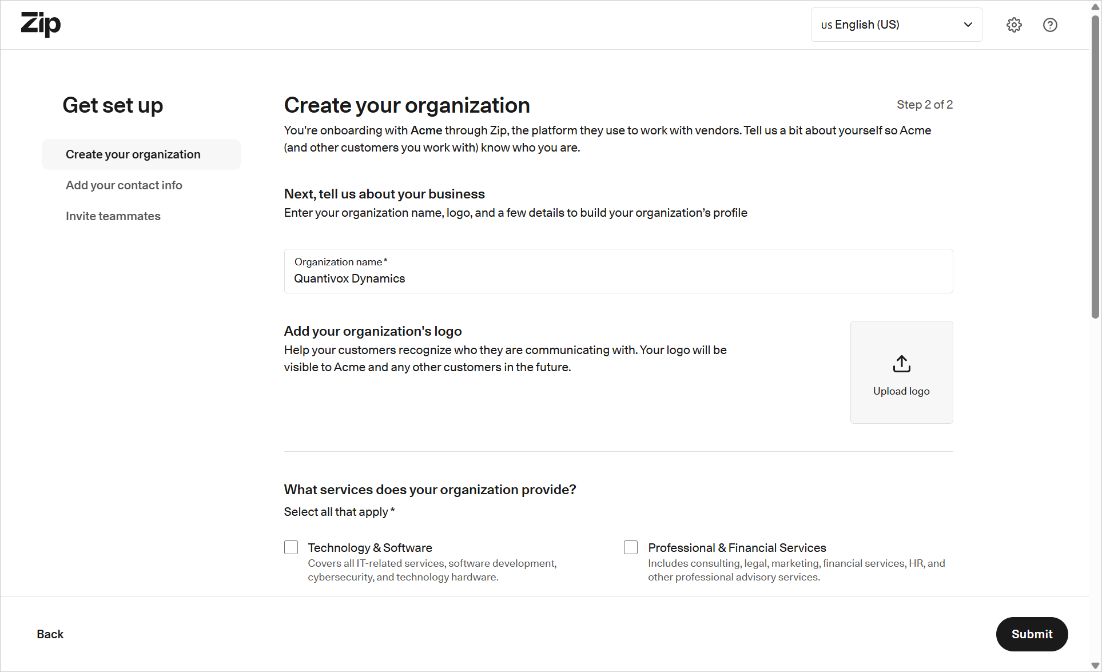Viewport: 1102px width, 672px height.
Task: Check Technology & Software checkbox
Action: coord(291,547)
